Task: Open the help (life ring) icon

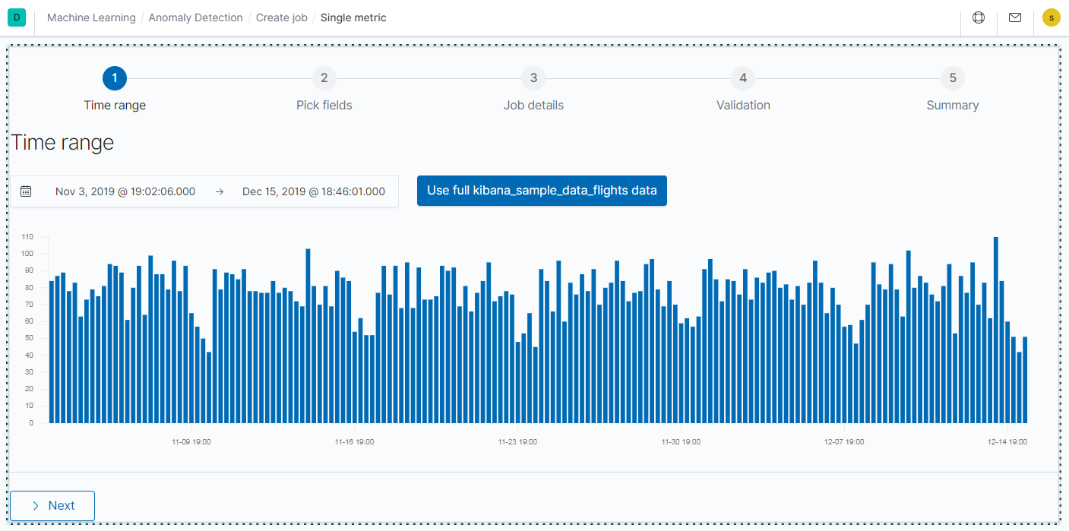Action: click(x=978, y=17)
